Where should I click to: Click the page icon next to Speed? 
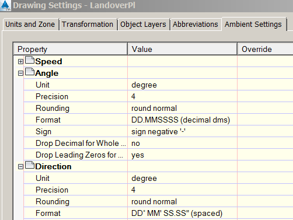tap(30, 60)
